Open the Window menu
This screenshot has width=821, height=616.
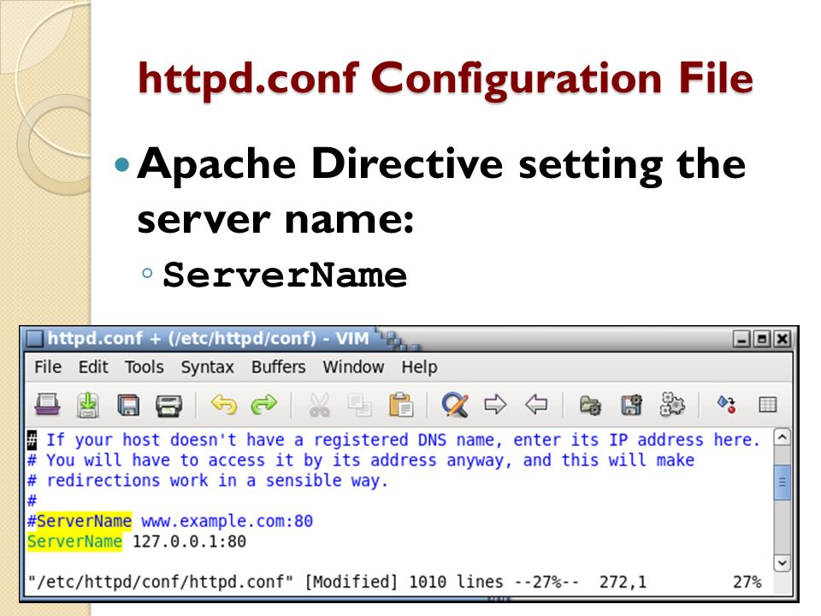tap(353, 367)
